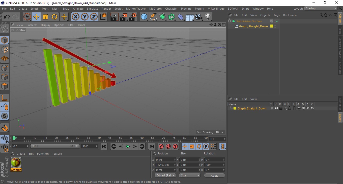Open the spline pen tool
The width and height of the screenshot is (343, 184).
pyautogui.click(x=153, y=17)
